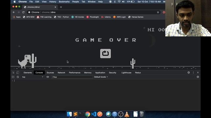Open the Redux tab in DevTools

pyautogui.click(x=138, y=73)
